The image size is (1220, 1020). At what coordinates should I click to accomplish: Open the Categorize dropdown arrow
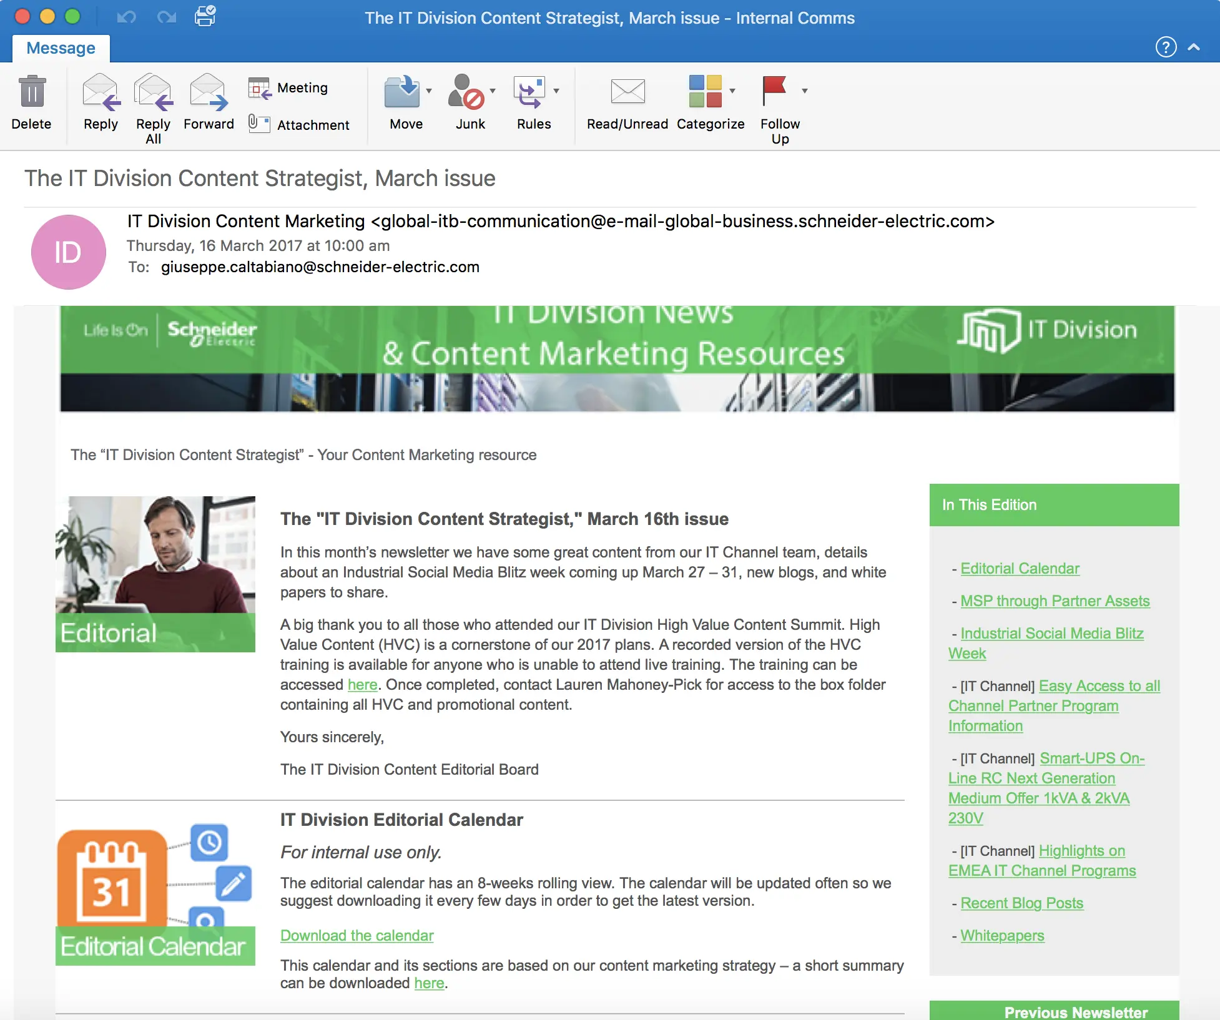click(x=732, y=91)
